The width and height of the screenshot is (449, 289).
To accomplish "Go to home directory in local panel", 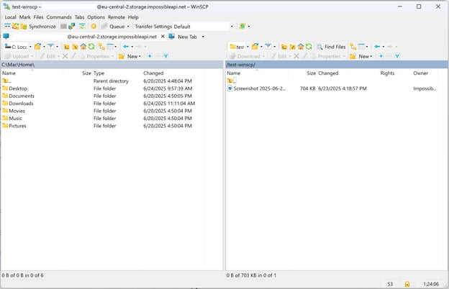I will click(x=83, y=47).
